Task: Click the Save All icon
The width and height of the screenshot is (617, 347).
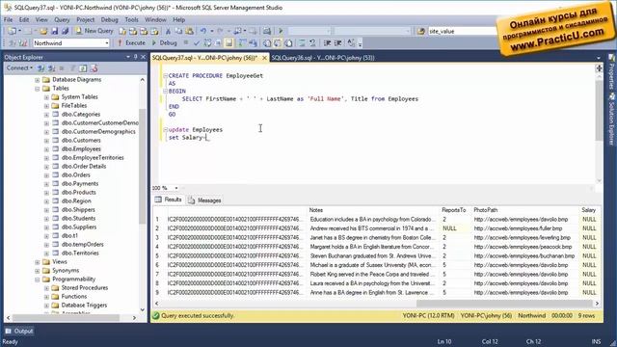Action: [x=65, y=31]
